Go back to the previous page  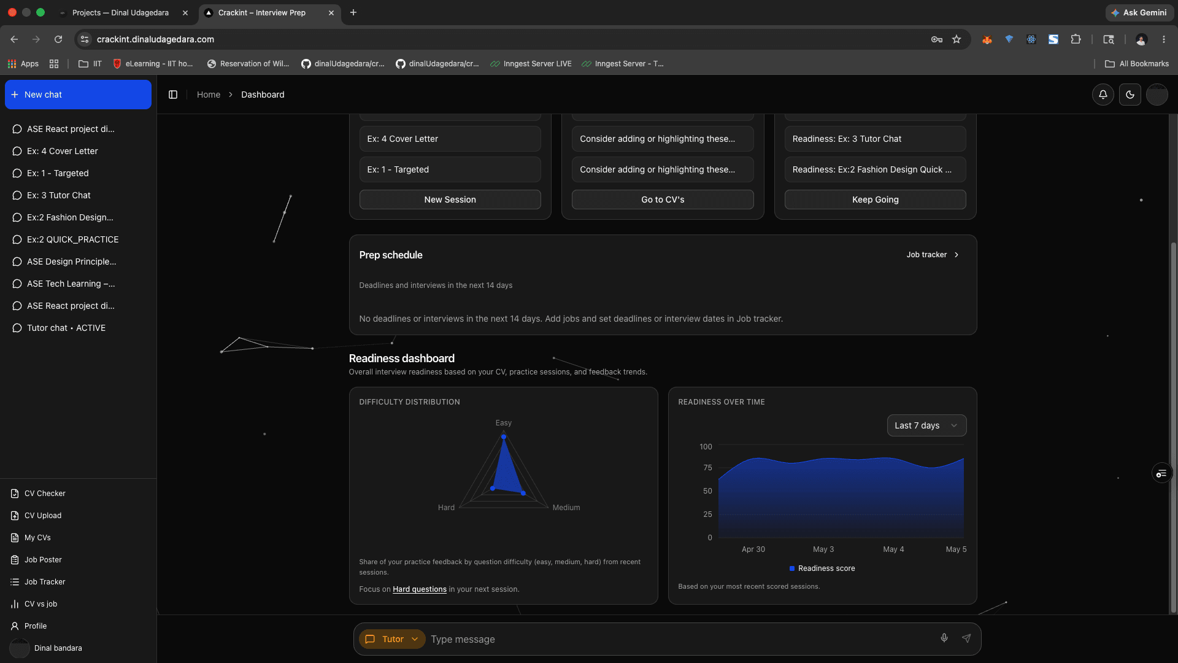tap(14, 39)
